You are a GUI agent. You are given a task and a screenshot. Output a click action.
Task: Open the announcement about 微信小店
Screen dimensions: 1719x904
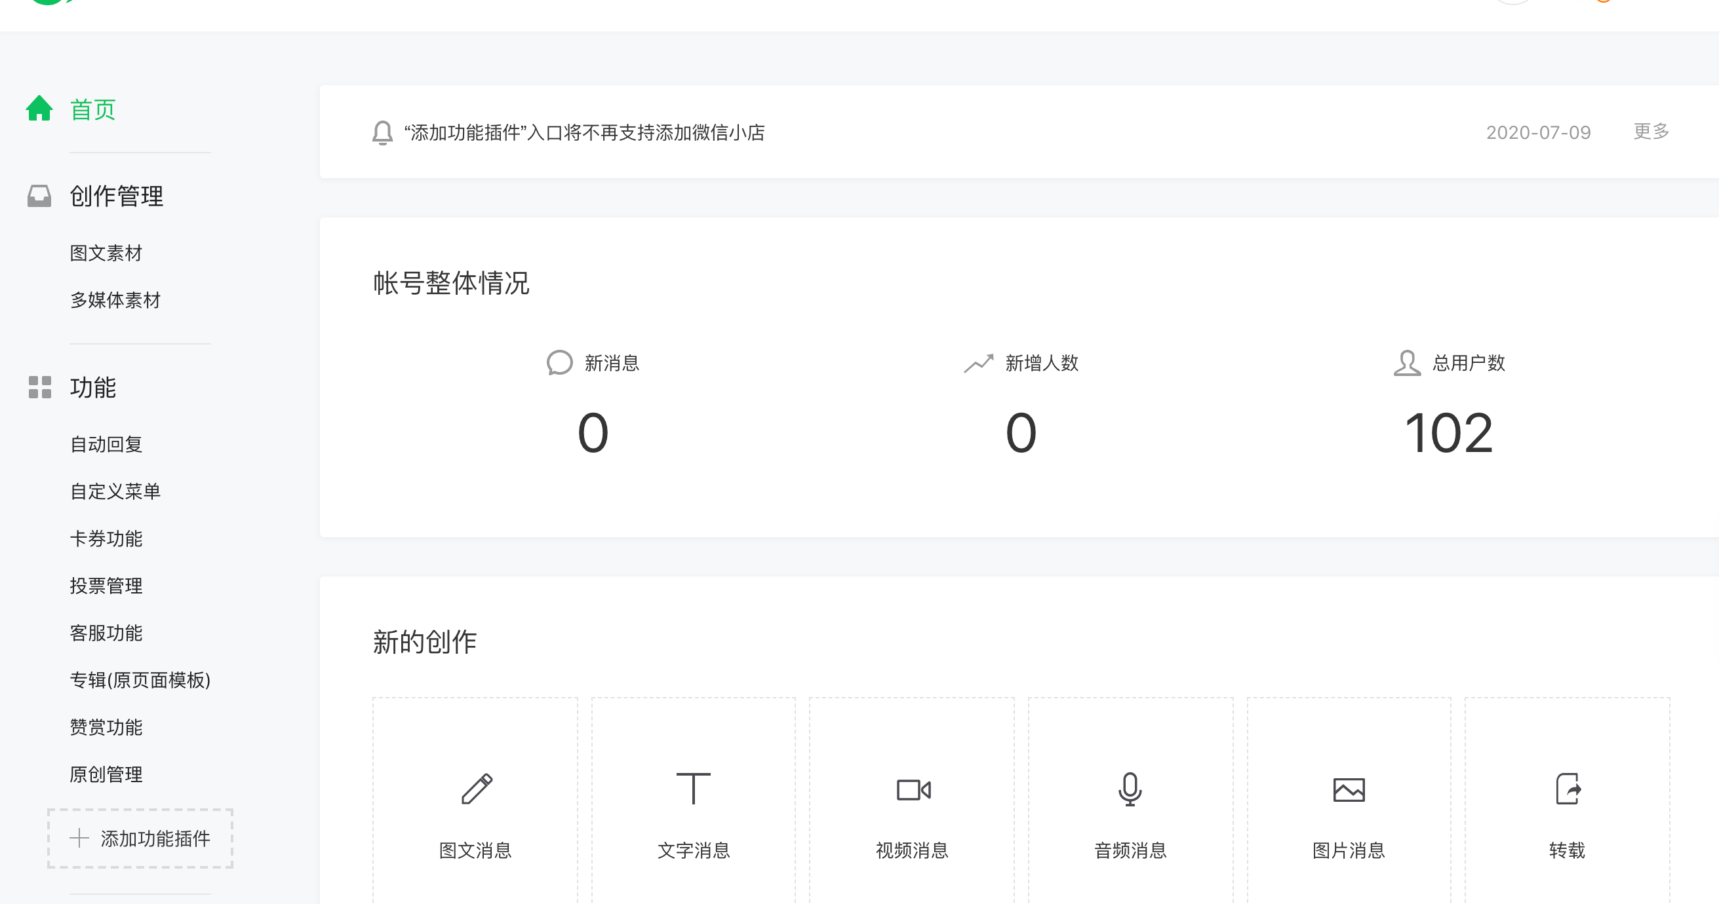pos(585,133)
